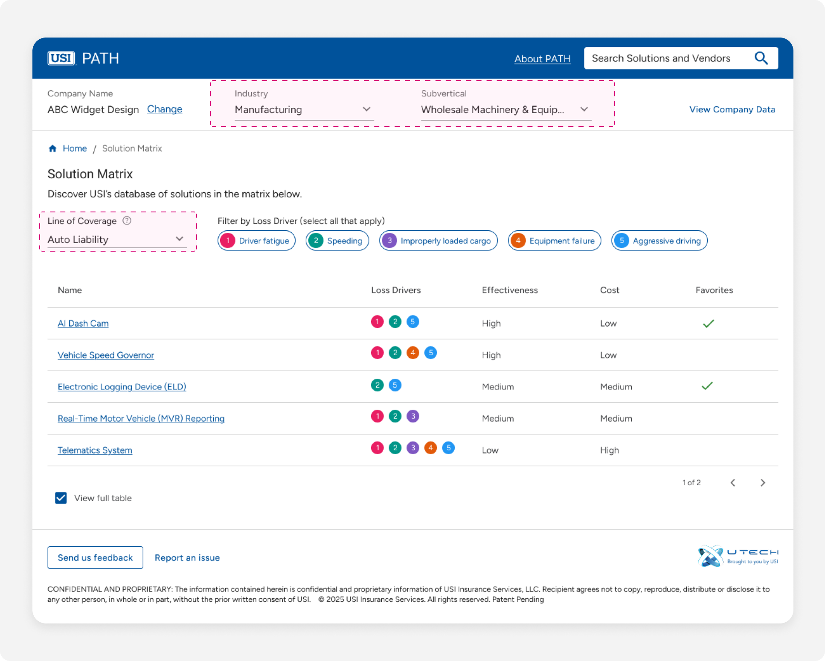The image size is (825, 661).
Task: Toggle the Speeding filter chip
Action: pyautogui.click(x=337, y=241)
